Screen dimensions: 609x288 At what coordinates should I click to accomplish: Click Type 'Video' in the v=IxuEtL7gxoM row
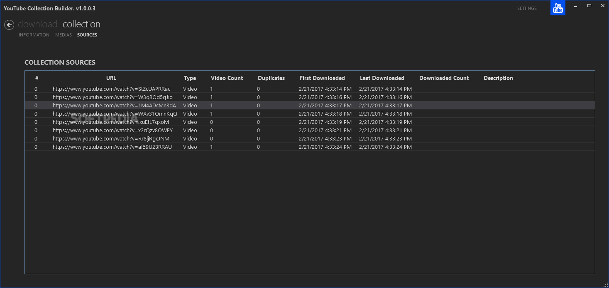click(190, 122)
